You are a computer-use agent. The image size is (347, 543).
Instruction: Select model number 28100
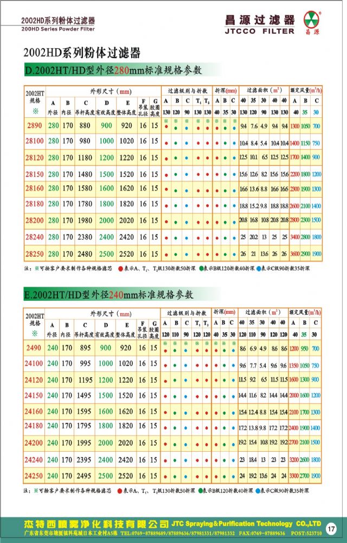[x=35, y=141]
